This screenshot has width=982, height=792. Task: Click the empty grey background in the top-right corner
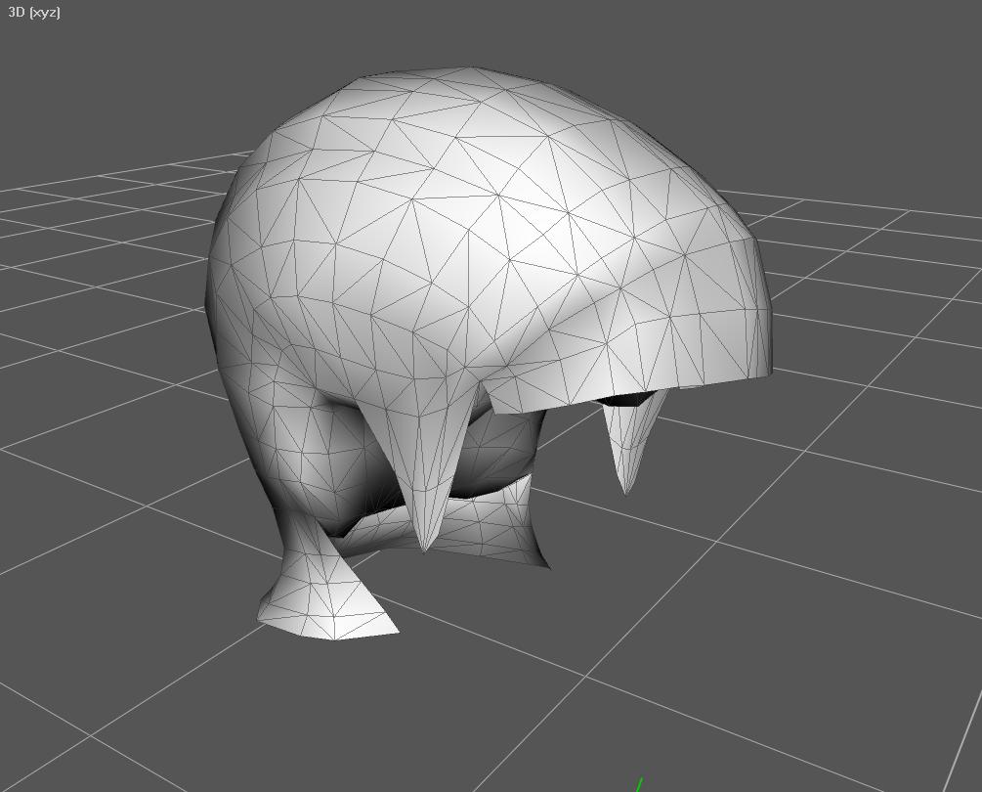[879, 78]
